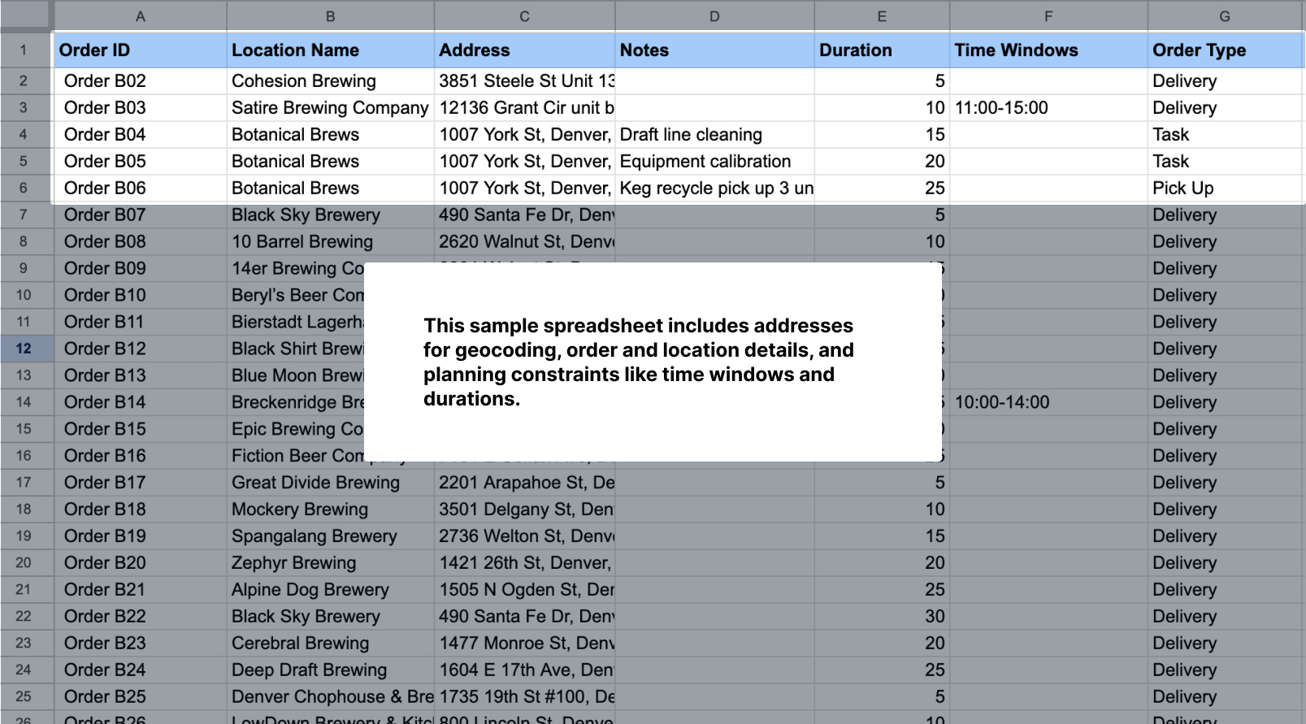Image resolution: width=1306 pixels, height=724 pixels.
Task: Click the 1421 26th St address cell
Action: (524, 563)
